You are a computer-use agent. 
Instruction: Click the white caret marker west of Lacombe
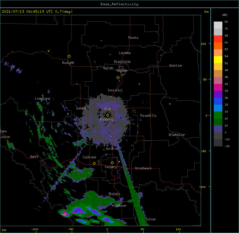pyautogui.click(x=110, y=55)
